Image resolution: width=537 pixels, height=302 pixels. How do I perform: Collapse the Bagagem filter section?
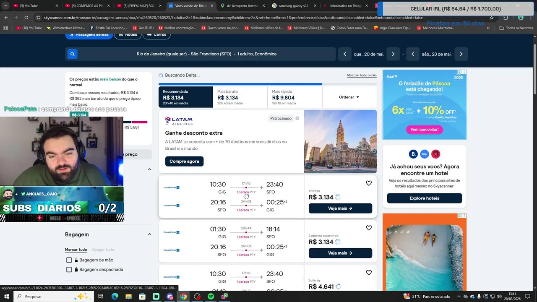[149, 234]
